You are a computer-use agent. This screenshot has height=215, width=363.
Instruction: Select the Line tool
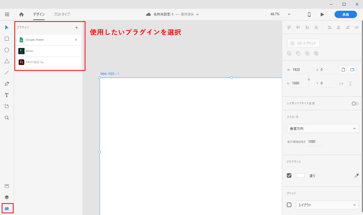7,73
